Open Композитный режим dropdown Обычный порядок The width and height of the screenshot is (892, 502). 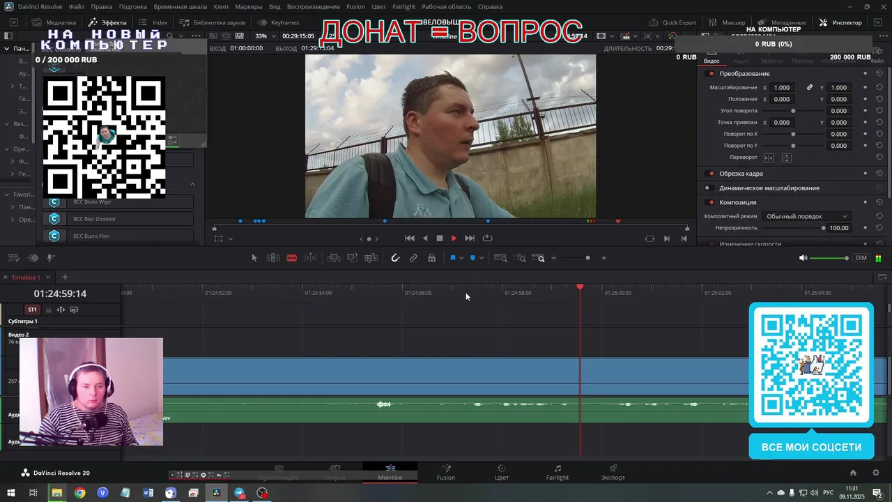[x=806, y=217]
